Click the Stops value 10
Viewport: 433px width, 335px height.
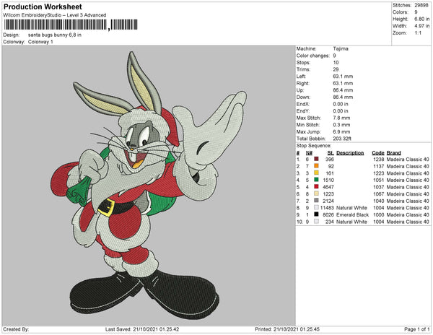click(336, 62)
